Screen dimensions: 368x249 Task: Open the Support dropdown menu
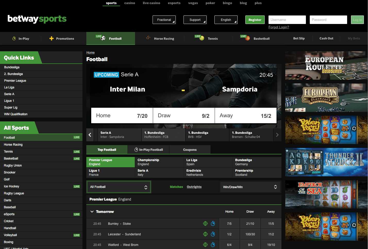[x=195, y=20]
